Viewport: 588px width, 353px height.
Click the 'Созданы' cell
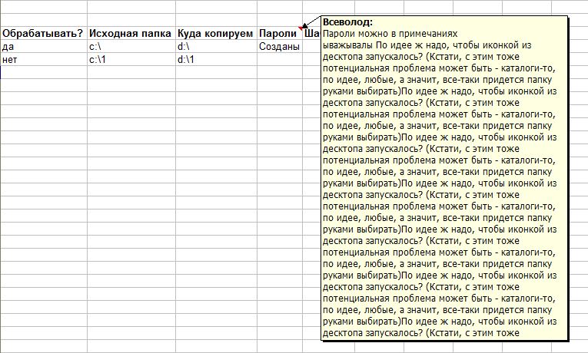point(280,46)
